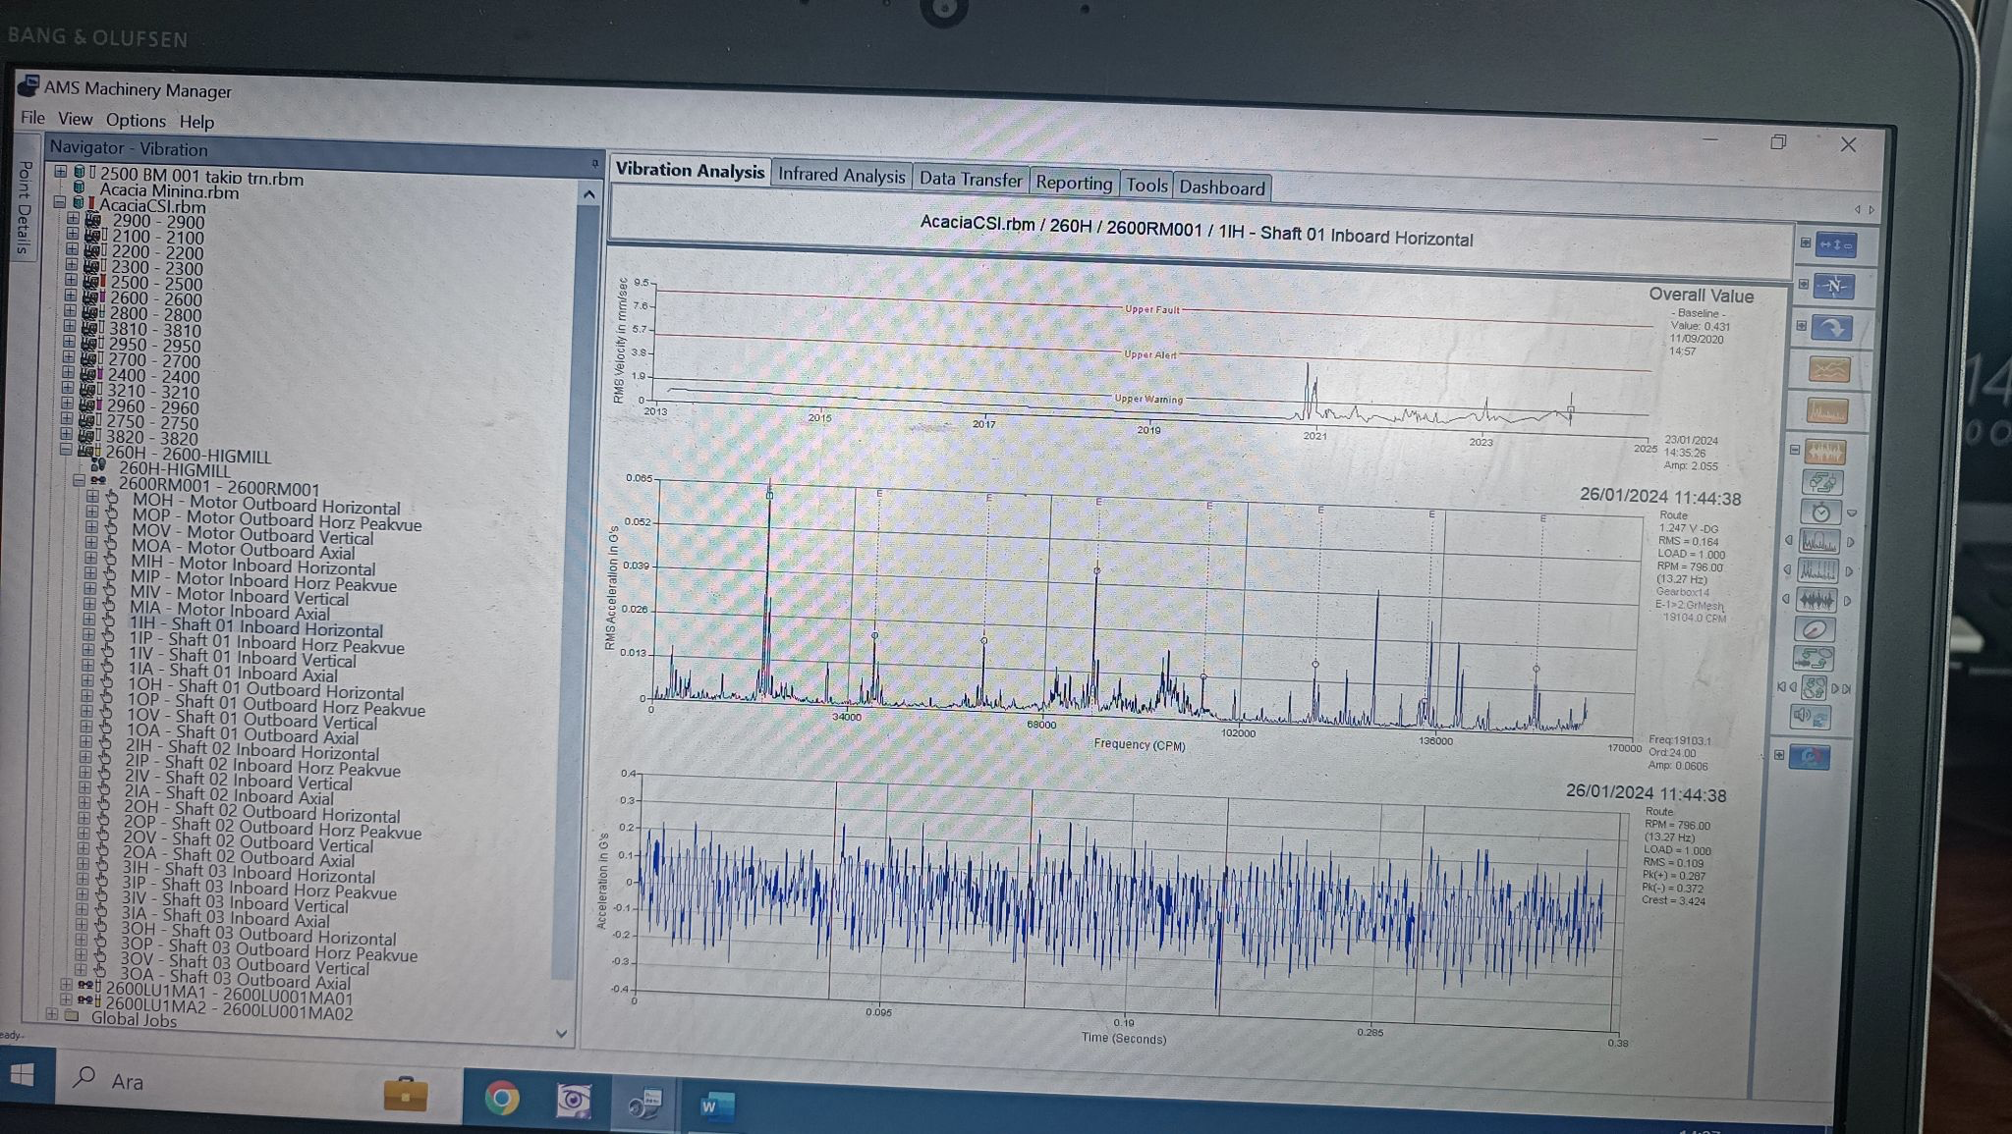Click the round gauge dial icon
The width and height of the screenshot is (2012, 1134).
click(1815, 629)
